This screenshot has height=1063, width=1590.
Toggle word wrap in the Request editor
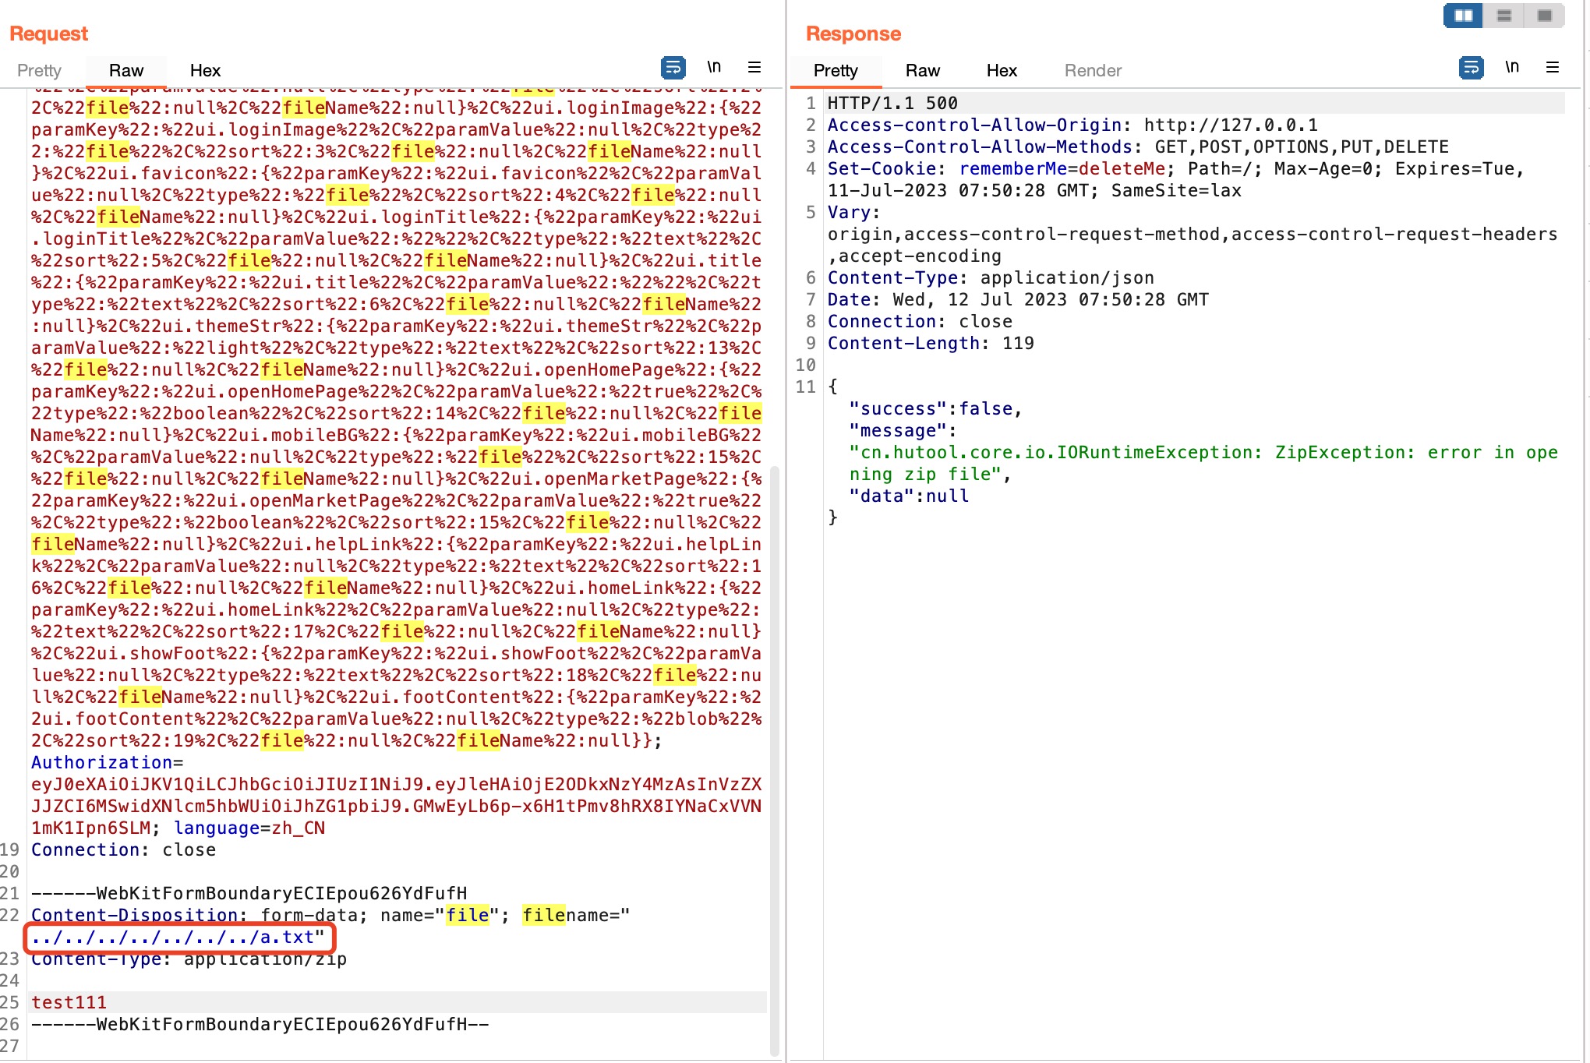[x=673, y=67]
